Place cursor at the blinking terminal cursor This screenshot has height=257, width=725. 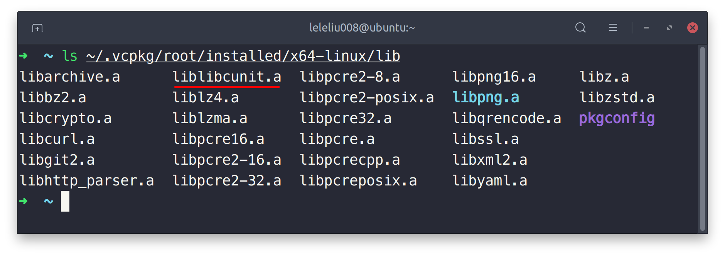66,201
